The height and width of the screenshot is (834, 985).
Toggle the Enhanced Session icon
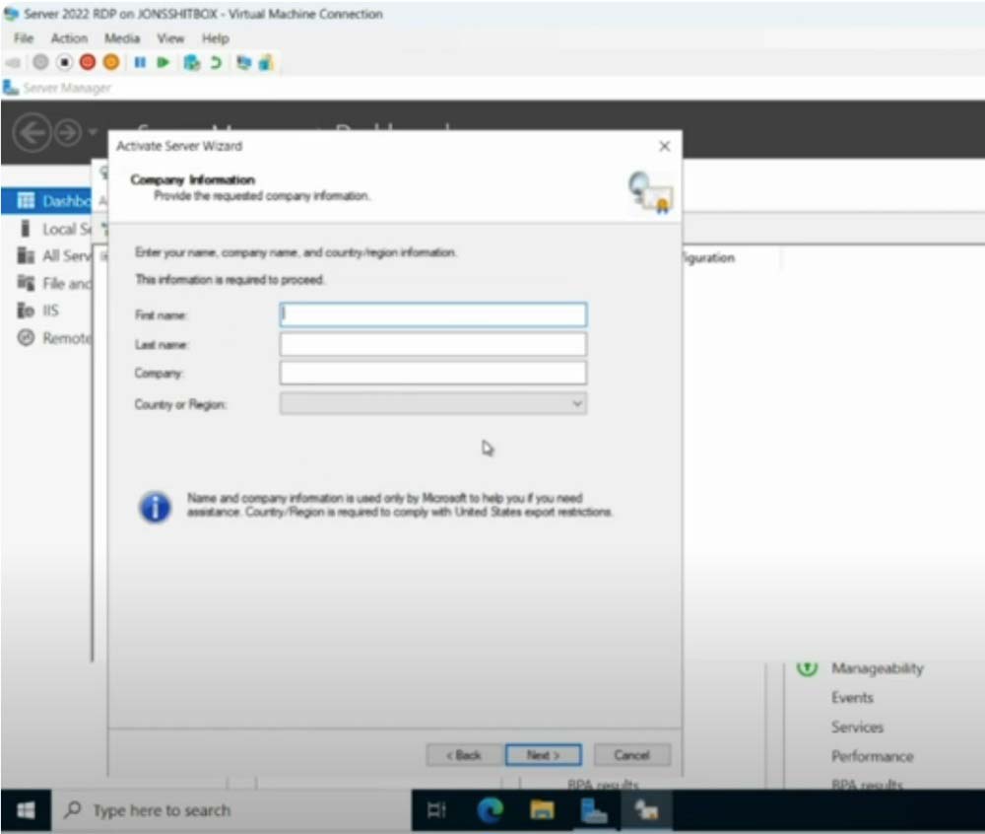(243, 62)
